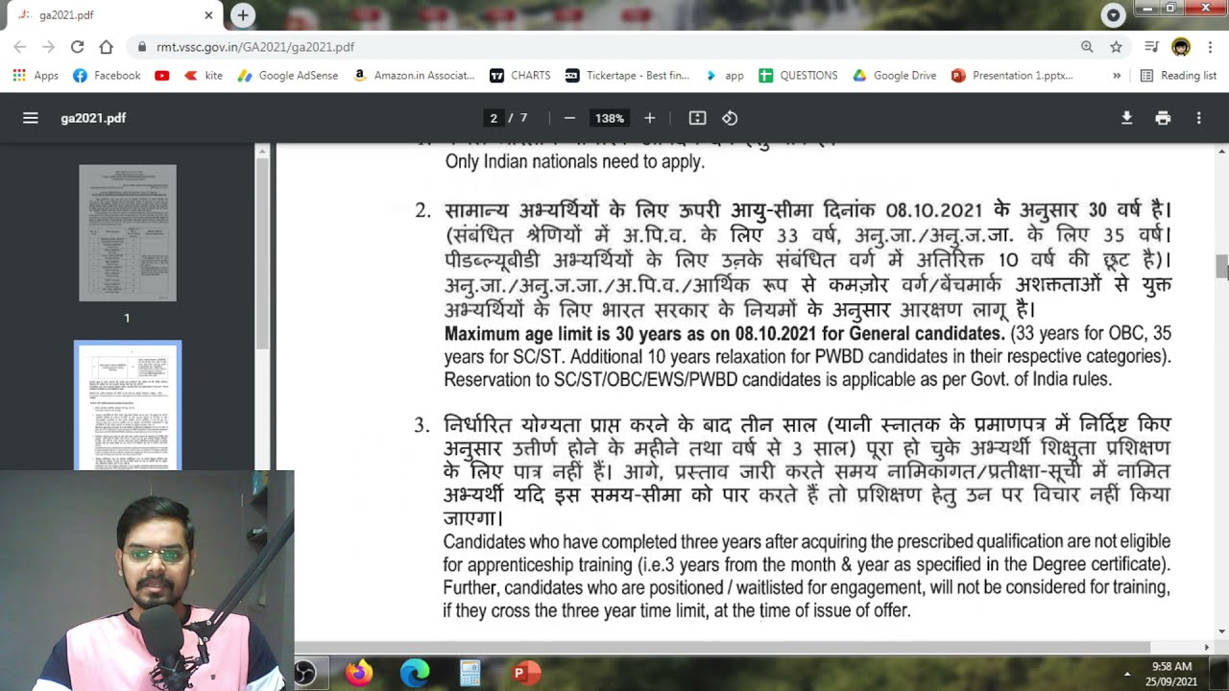The width and height of the screenshot is (1229, 691).
Task: Open the QUESTIONS bookmark
Action: 798,75
